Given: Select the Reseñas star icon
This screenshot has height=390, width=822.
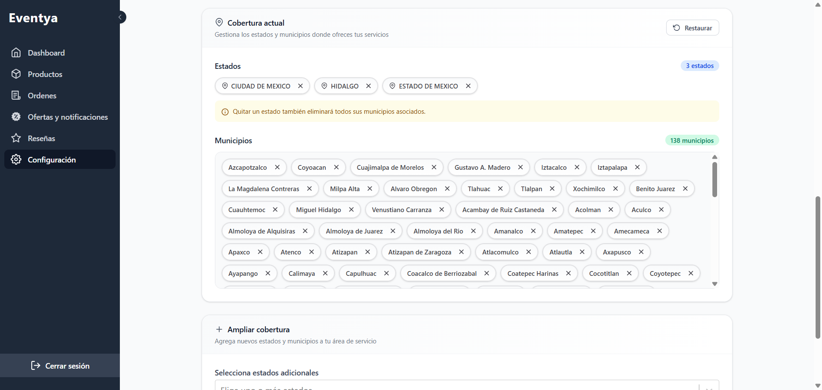Looking at the screenshot, I should 16,138.
